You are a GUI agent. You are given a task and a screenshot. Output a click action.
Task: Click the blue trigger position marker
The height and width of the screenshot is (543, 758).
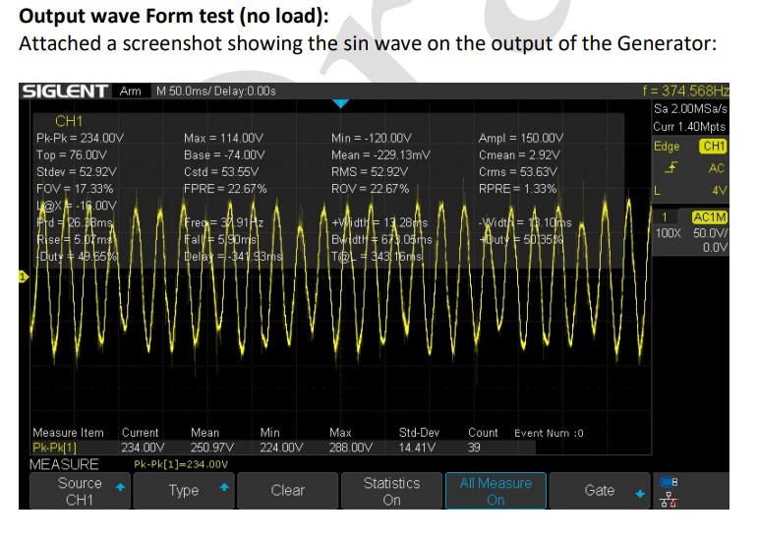click(340, 103)
